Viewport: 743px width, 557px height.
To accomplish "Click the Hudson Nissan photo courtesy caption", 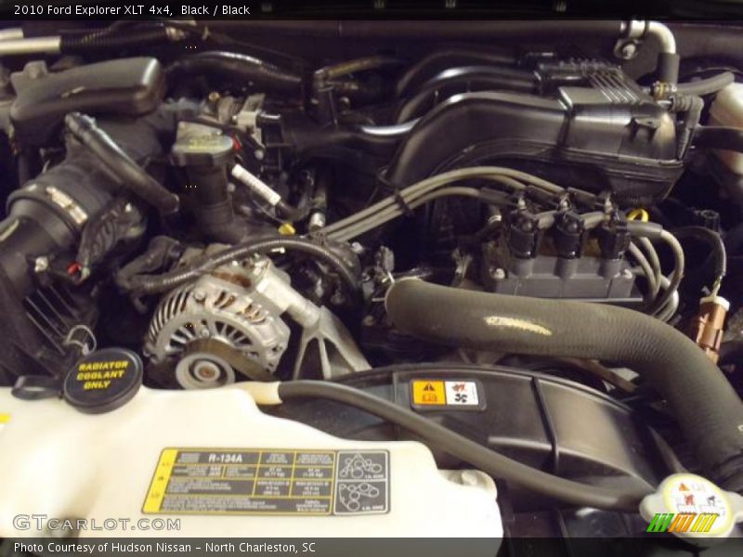I will coord(164,548).
